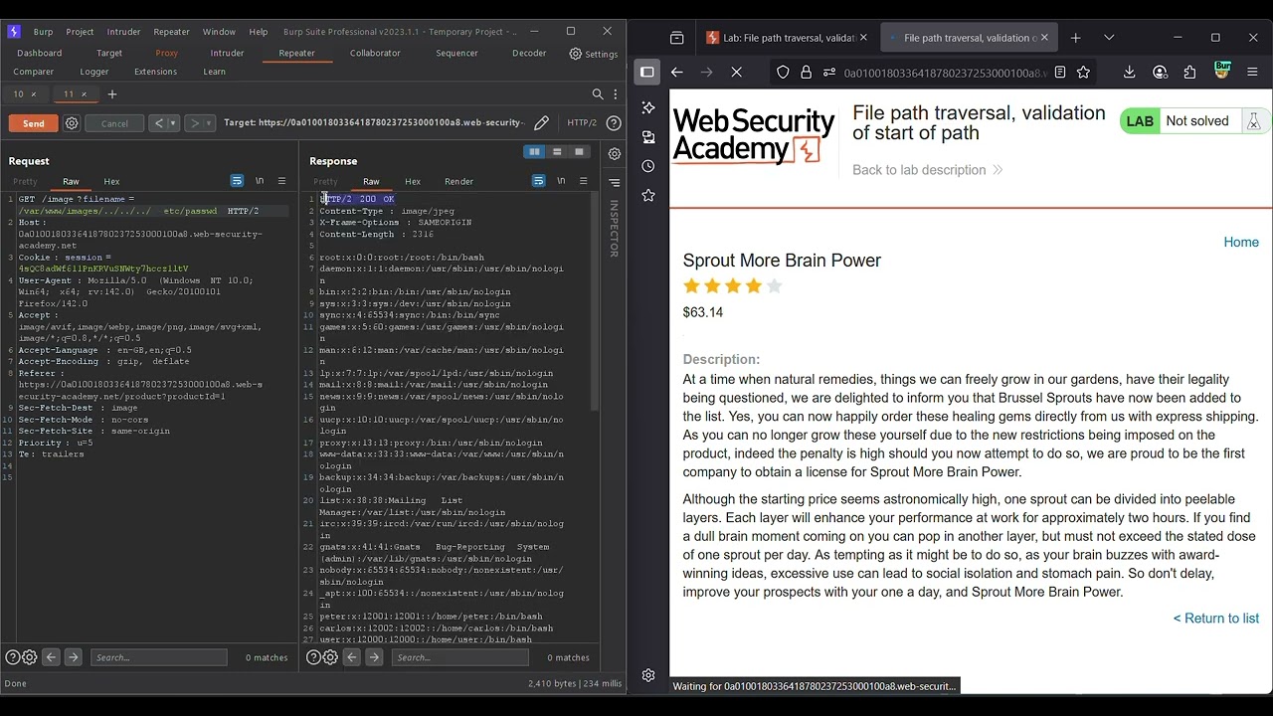Expand the Inspector panel
Screen dimensions: 1273x716
pos(614,183)
